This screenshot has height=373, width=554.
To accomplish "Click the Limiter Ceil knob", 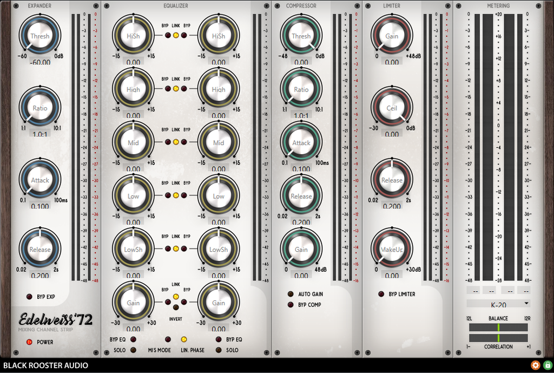I will click(392, 108).
